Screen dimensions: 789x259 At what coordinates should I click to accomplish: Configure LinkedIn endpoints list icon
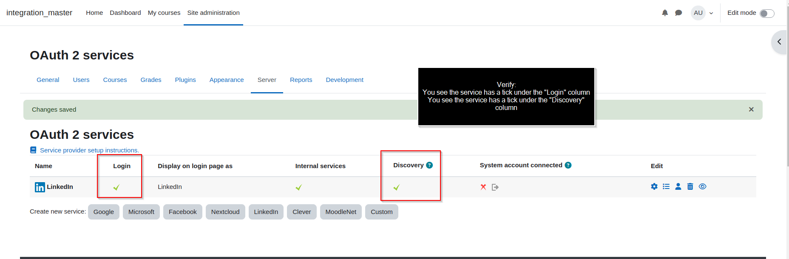[666, 186]
